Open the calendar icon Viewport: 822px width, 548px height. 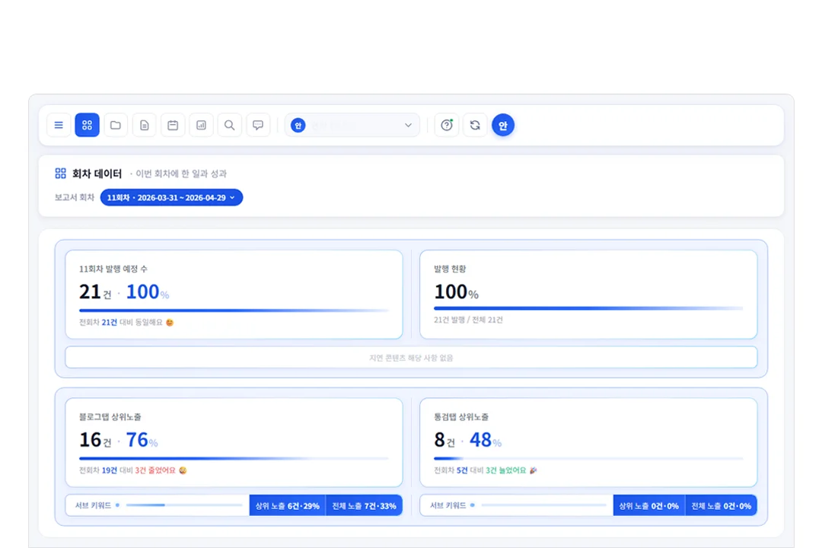pyautogui.click(x=173, y=126)
